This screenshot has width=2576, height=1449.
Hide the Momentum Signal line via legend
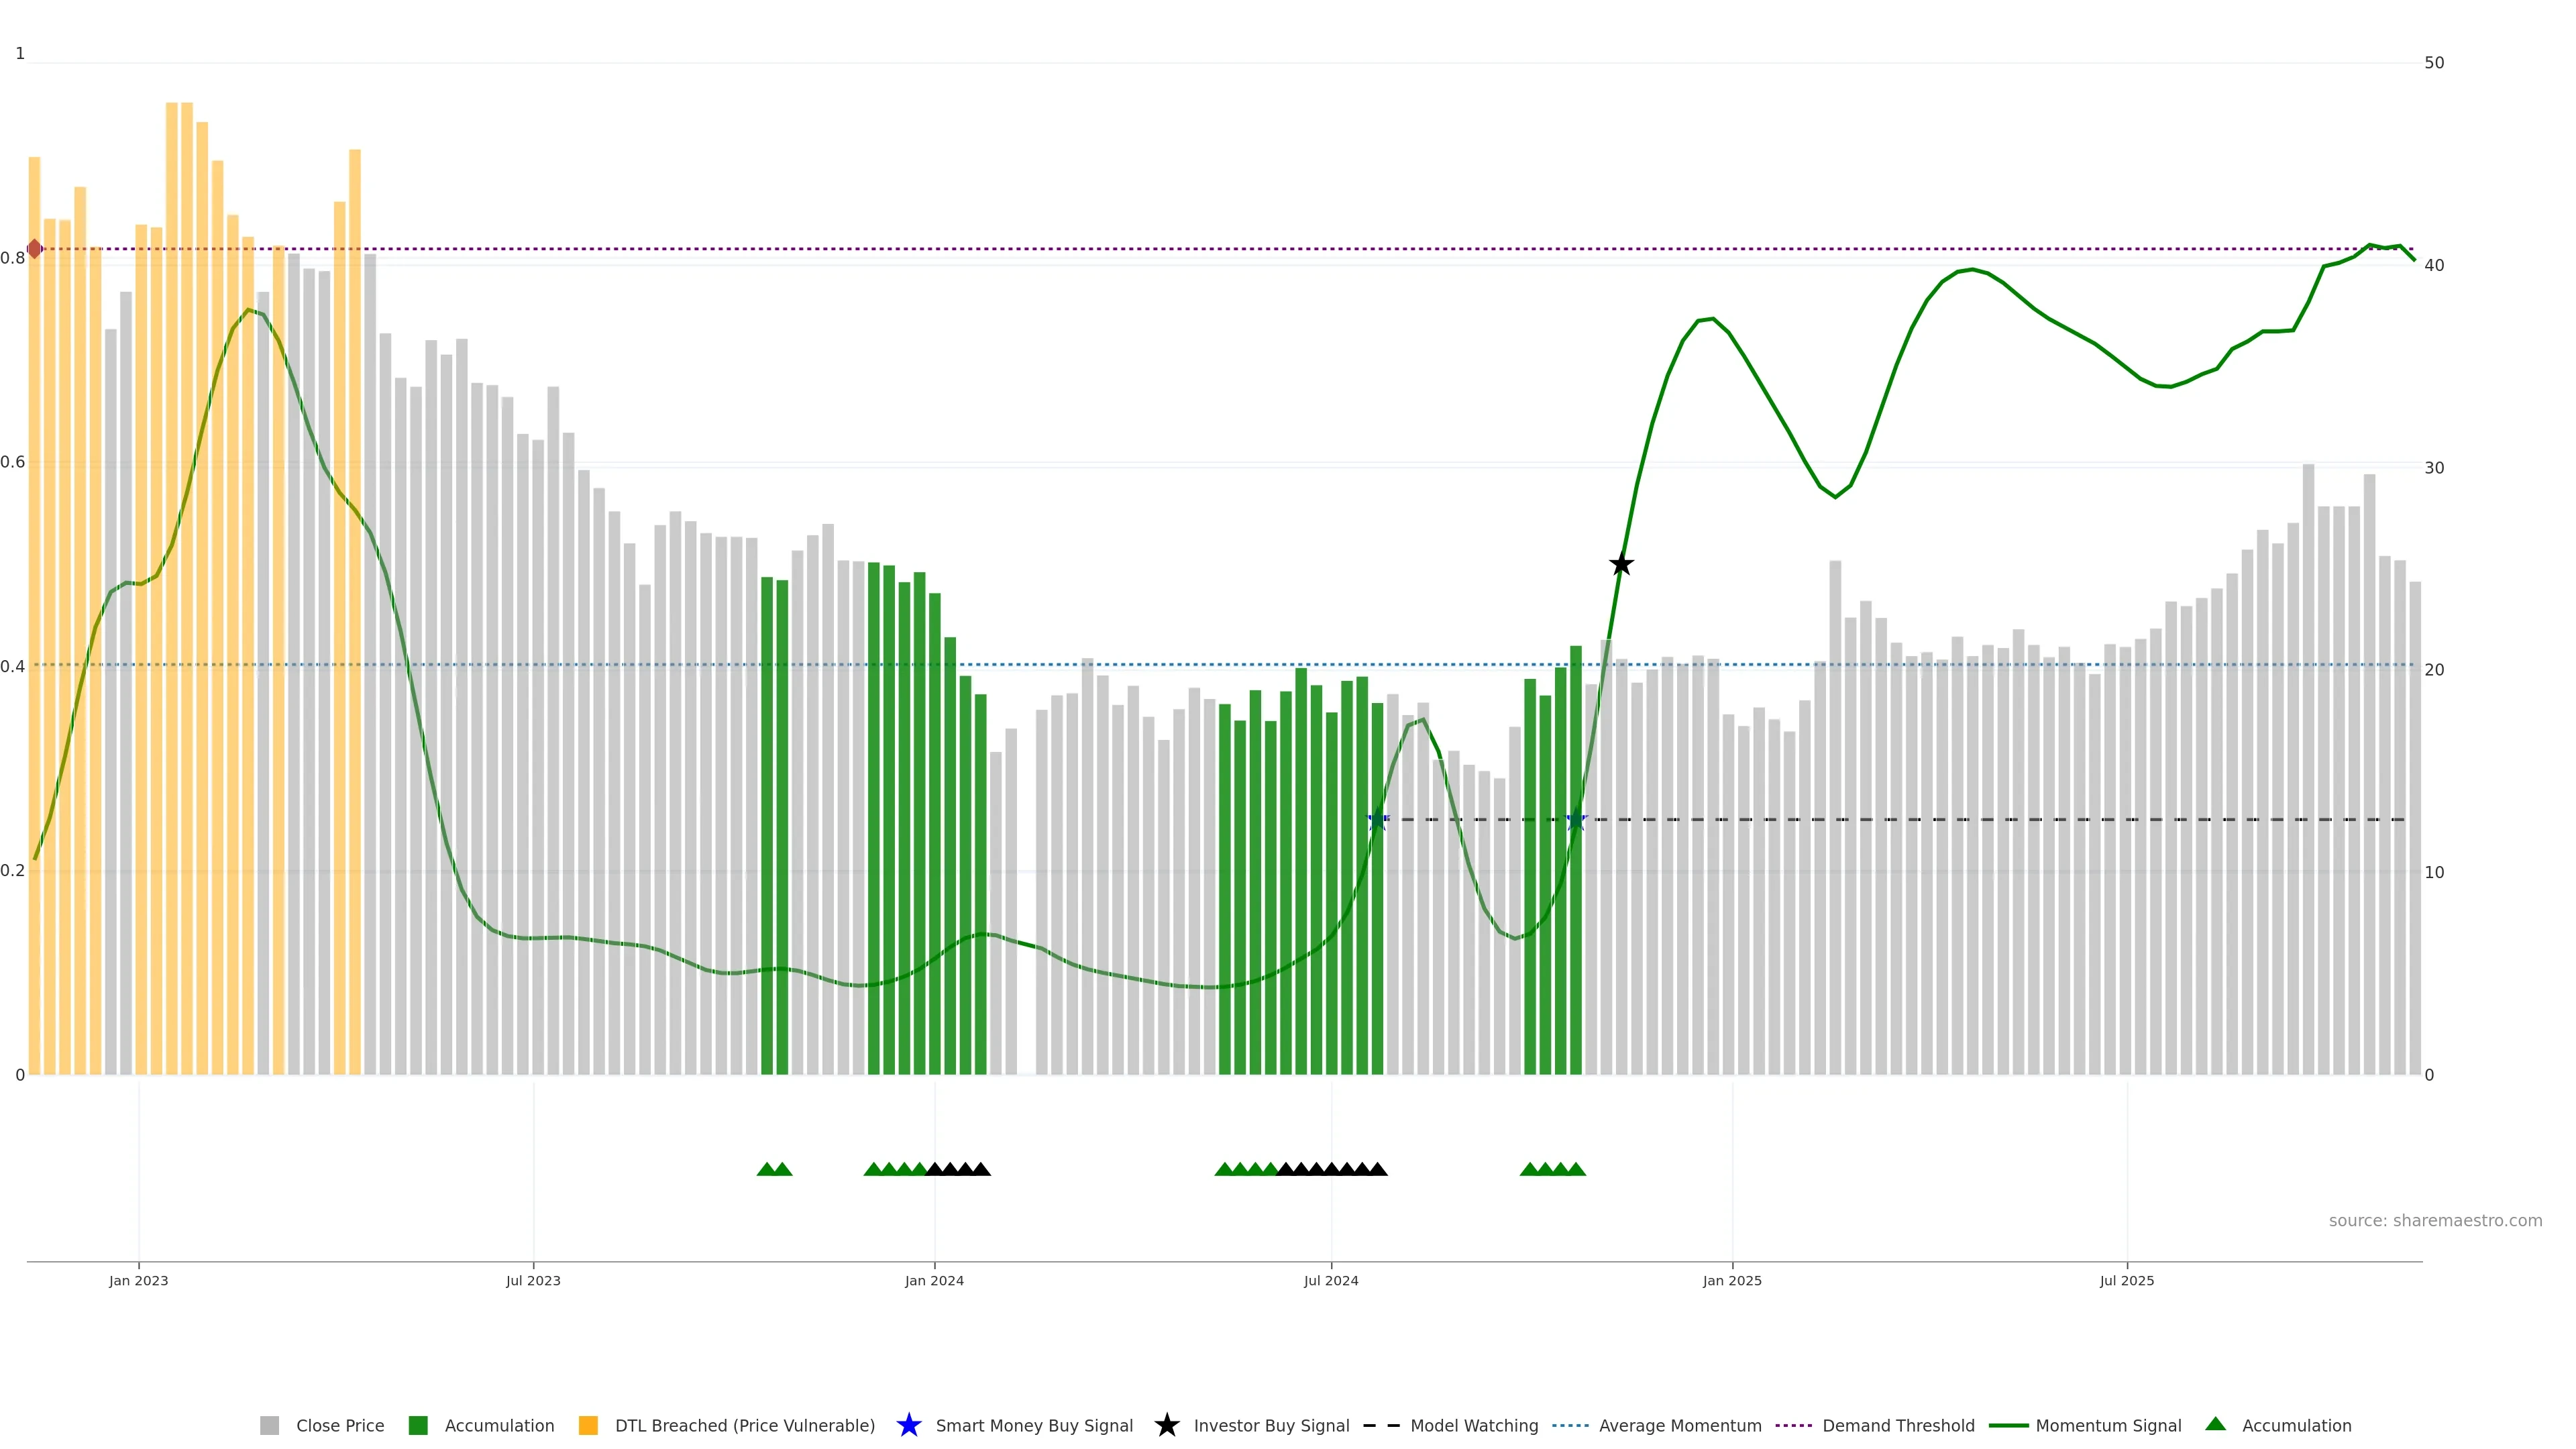click(x=2108, y=1425)
